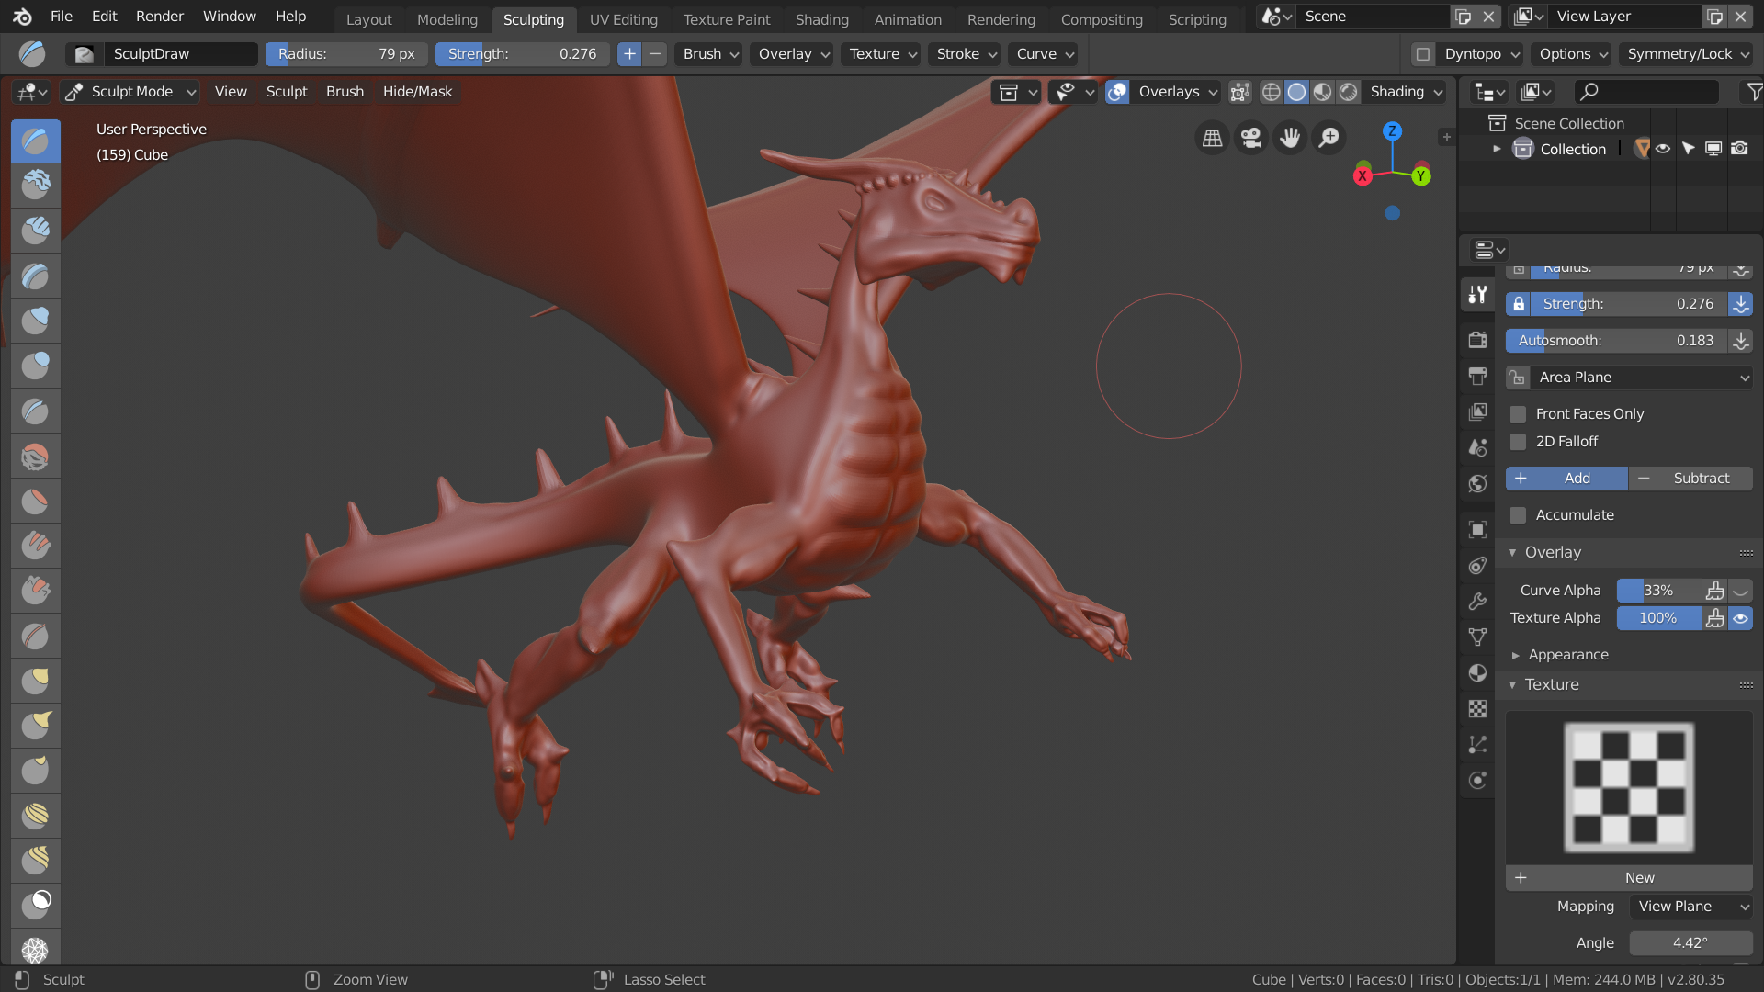Select the Draw sculpt brush tool

[36, 141]
